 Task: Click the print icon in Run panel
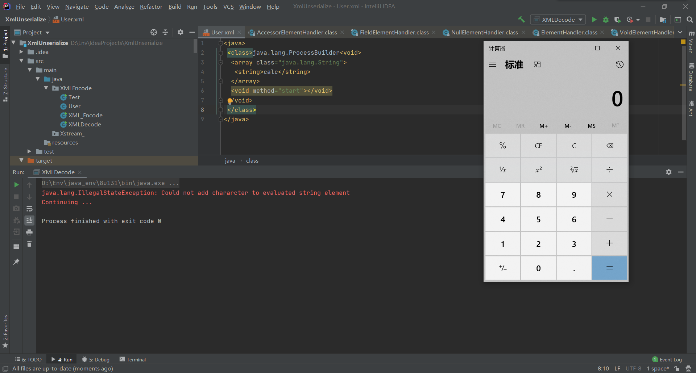point(29,232)
